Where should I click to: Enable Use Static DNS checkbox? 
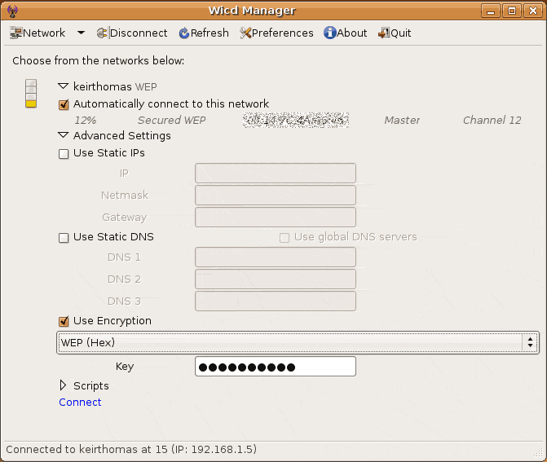(x=64, y=238)
